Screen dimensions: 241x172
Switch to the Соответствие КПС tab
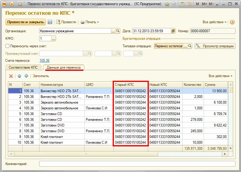point(23,67)
